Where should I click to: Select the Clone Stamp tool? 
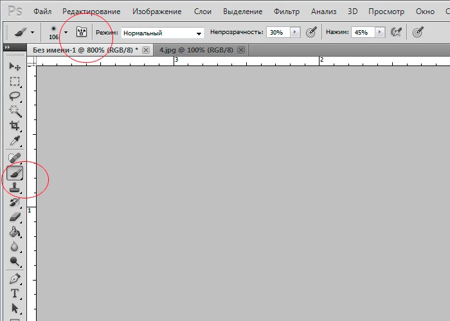pos(15,187)
